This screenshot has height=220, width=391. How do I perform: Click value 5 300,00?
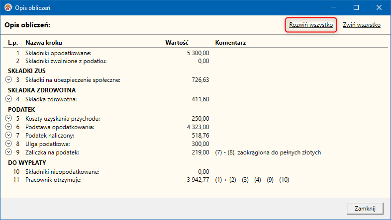click(198, 53)
